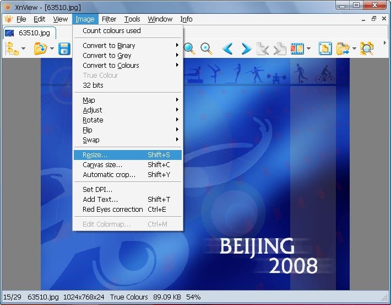This screenshot has width=391, height=305.
Task: Click the XnView title bar icon
Action: pyautogui.click(x=8, y=7)
